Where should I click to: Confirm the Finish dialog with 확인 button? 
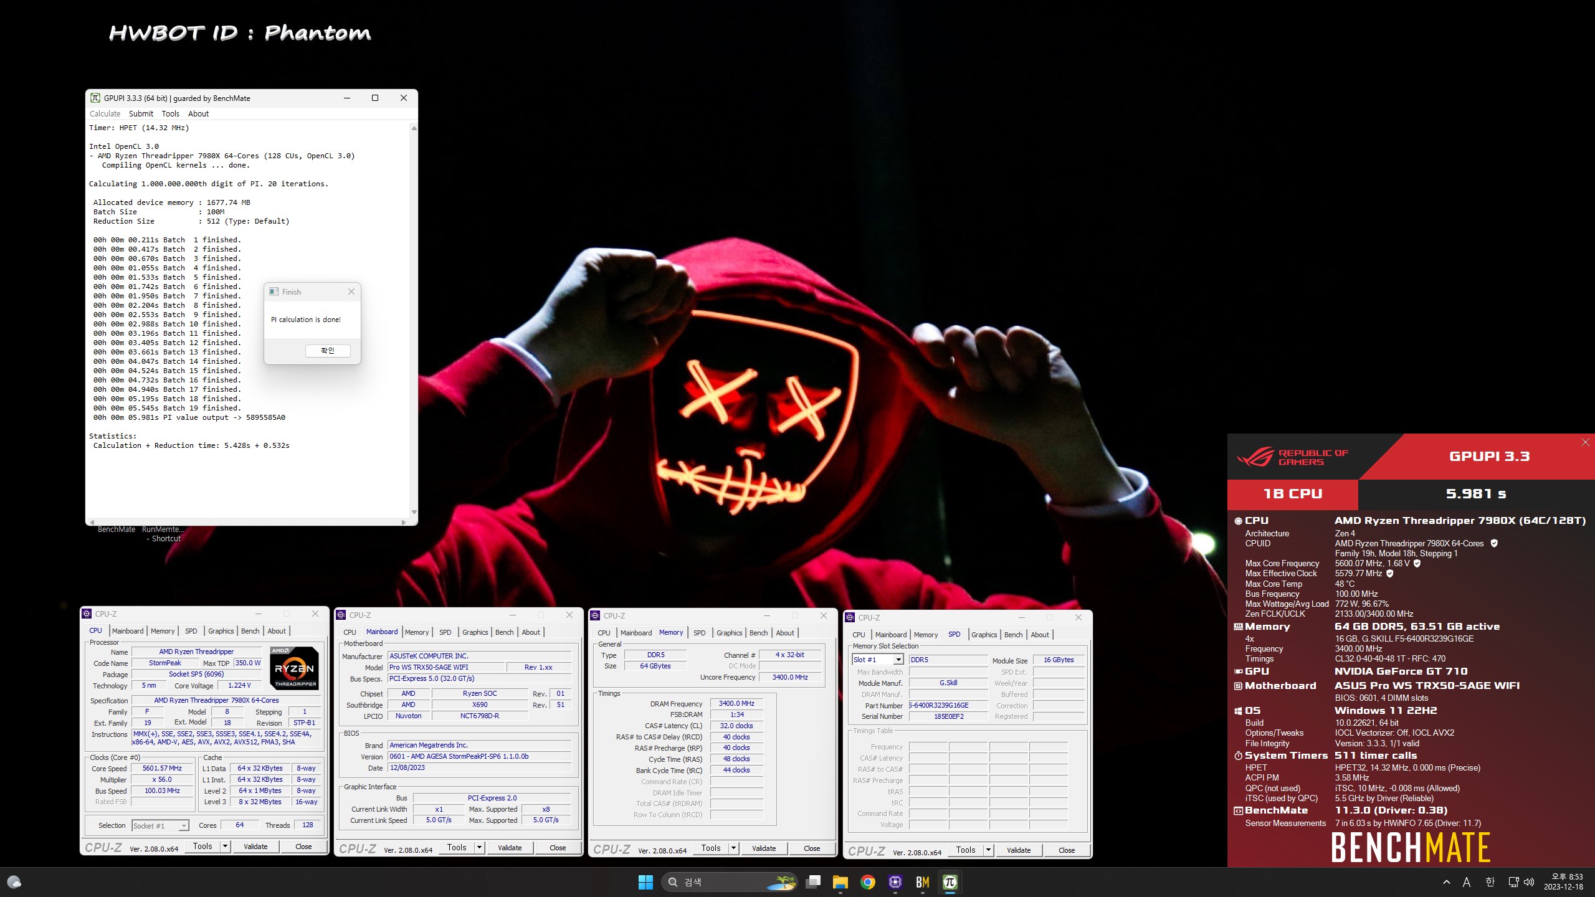328,351
